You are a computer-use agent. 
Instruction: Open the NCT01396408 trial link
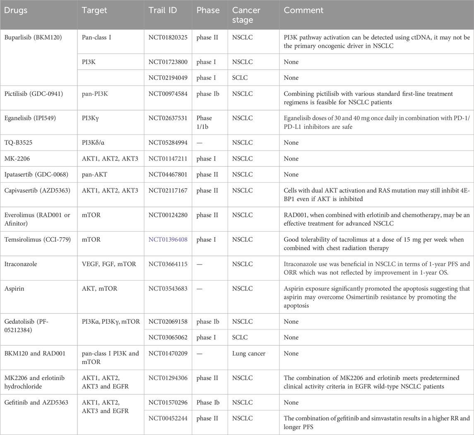click(168, 240)
